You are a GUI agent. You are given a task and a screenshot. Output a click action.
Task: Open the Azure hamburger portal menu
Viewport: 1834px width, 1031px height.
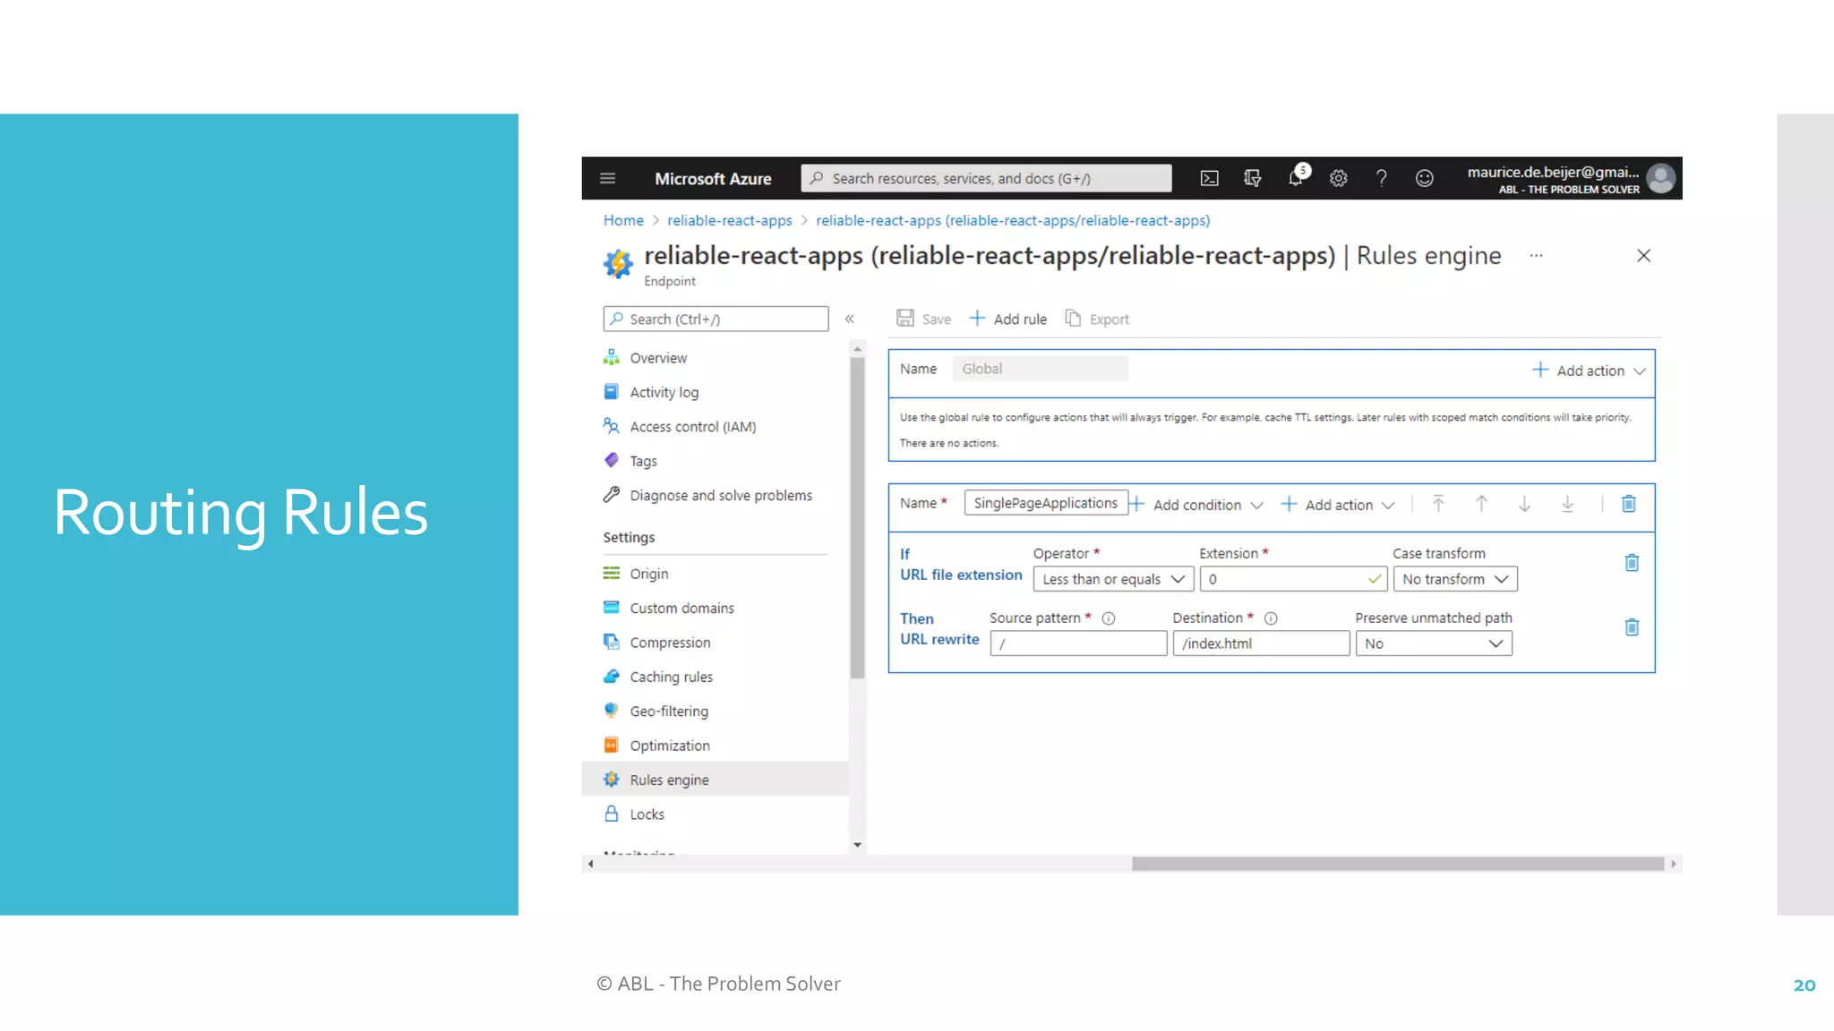607,178
